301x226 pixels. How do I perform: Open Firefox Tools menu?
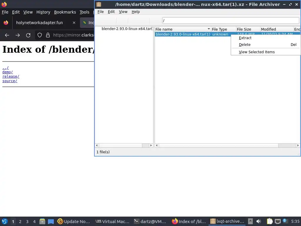[x=84, y=12]
